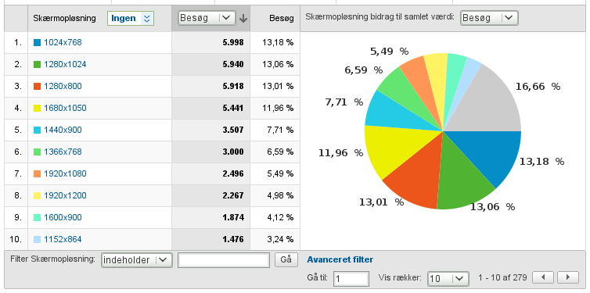The width and height of the screenshot is (590, 293).
Task: Change Vis rækker row count dropdown
Action: (x=448, y=279)
